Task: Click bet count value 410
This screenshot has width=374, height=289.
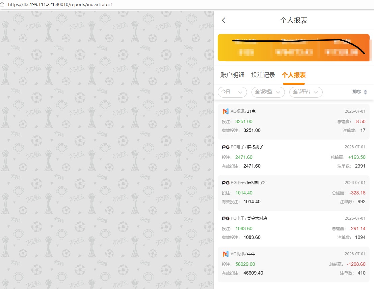Action: (x=362, y=273)
